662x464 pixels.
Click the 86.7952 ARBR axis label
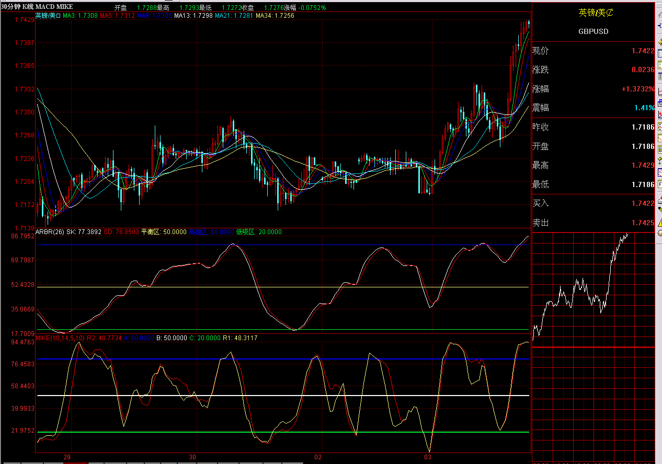coord(22,236)
